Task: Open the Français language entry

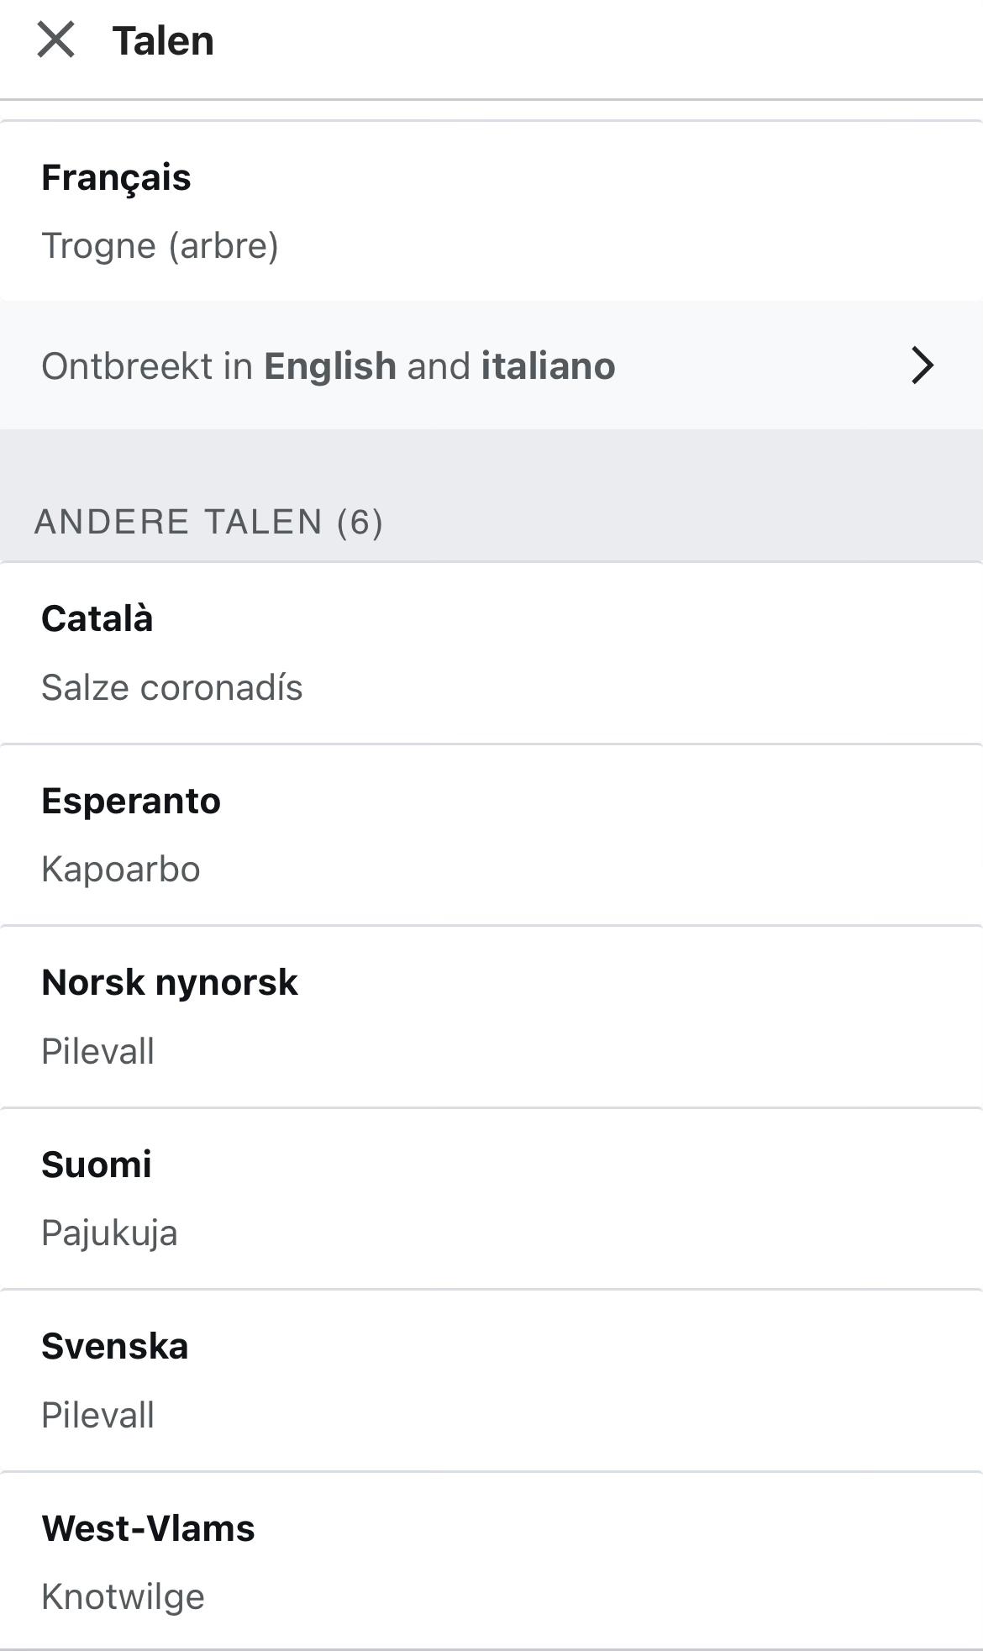Action: click(116, 177)
